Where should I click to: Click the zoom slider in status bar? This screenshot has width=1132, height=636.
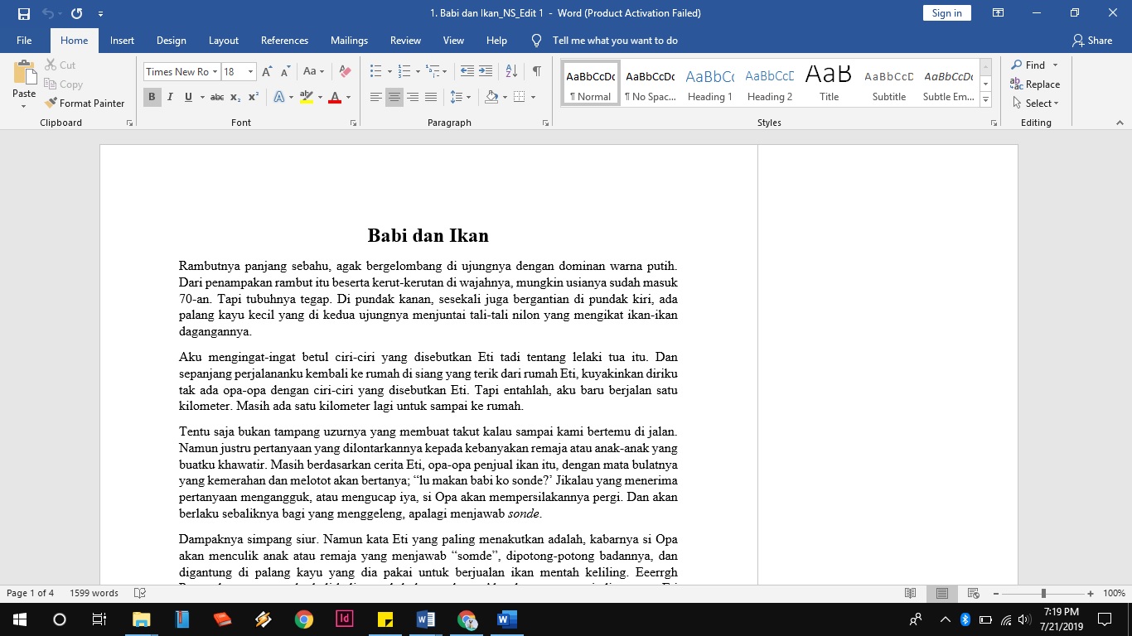[x=1043, y=594]
